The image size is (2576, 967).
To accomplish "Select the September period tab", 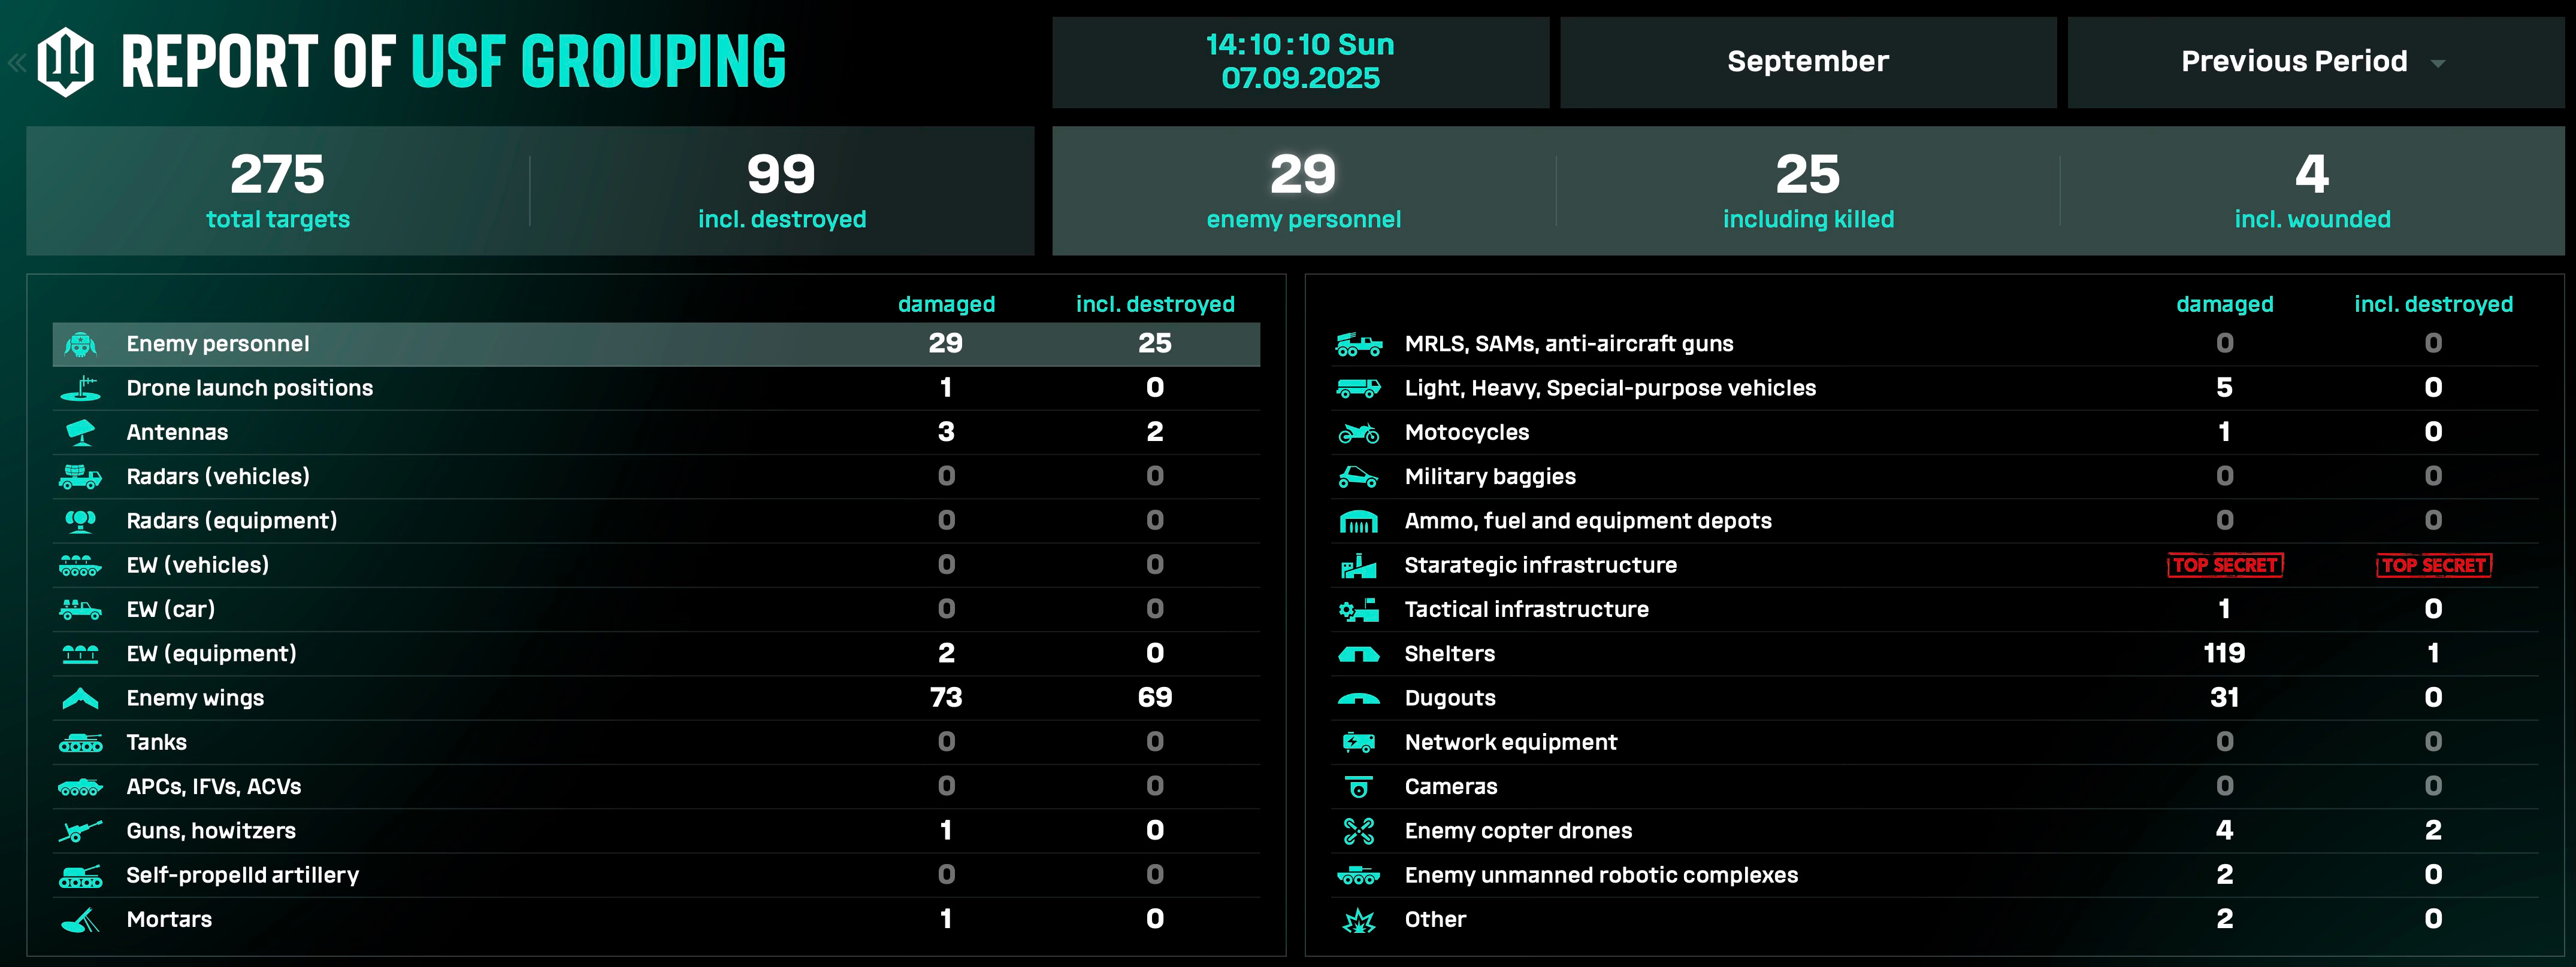I will click(1807, 62).
